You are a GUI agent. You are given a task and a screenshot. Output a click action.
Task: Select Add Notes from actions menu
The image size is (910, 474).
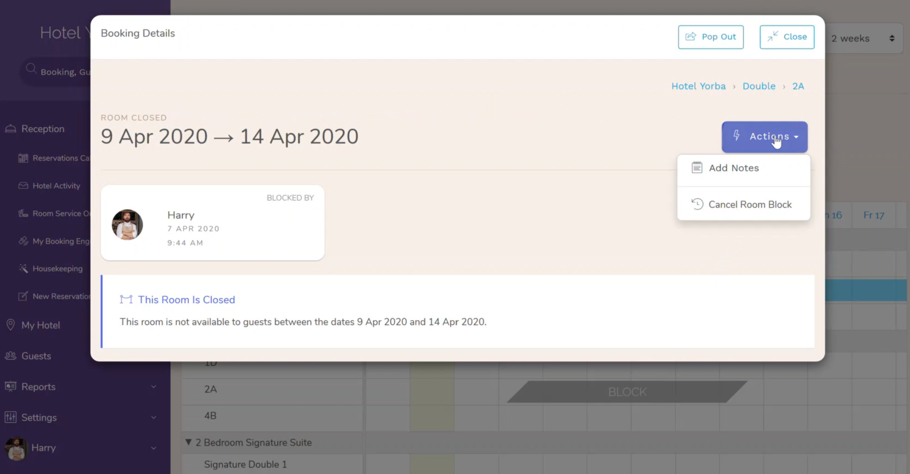click(x=734, y=168)
